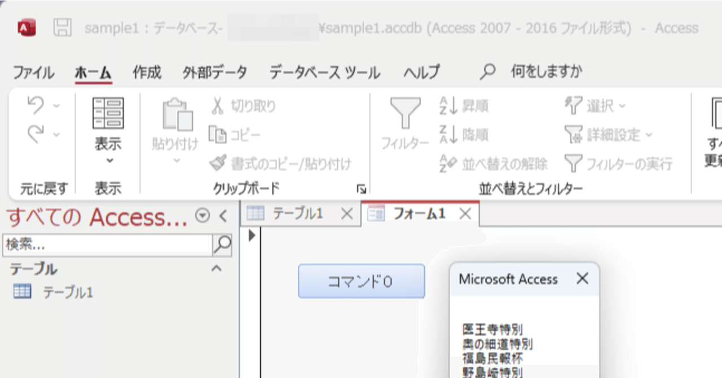
Task: Click the form record selector arrow
Action: [x=252, y=236]
